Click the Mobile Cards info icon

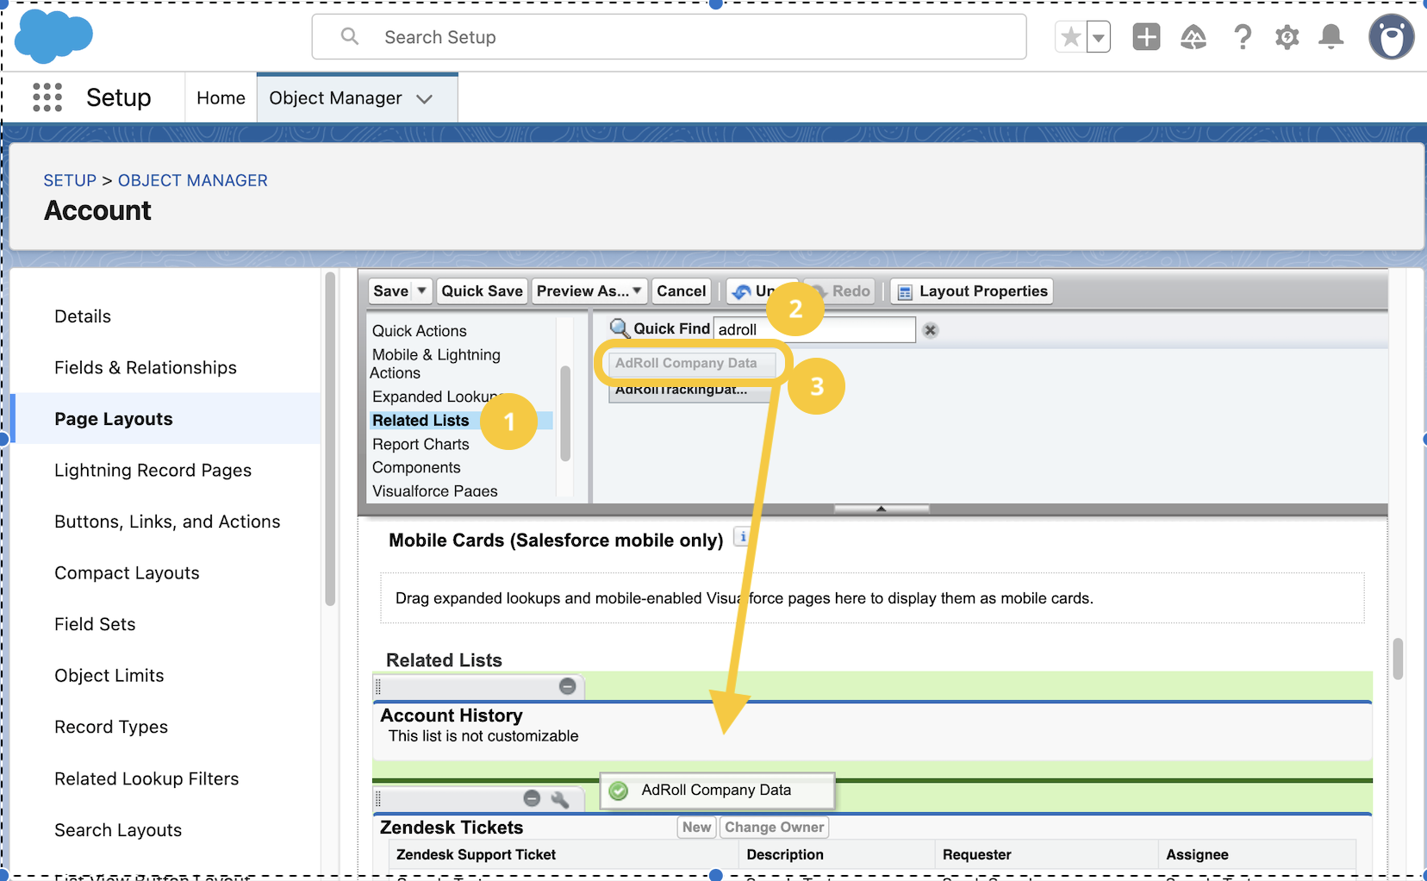[742, 537]
